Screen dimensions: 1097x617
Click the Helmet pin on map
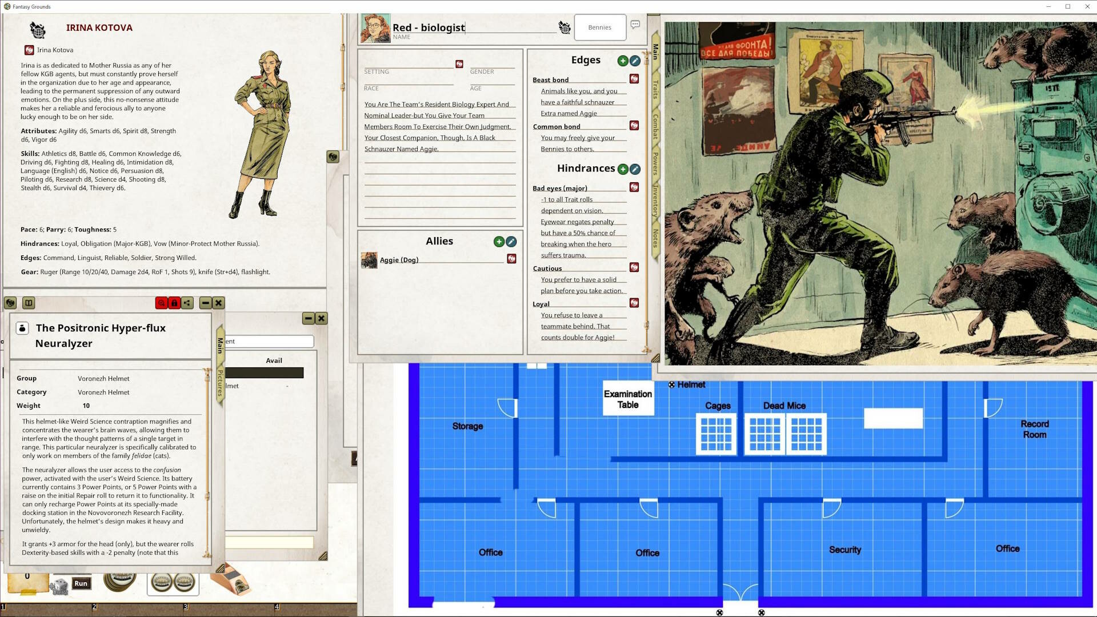tap(672, 384)
